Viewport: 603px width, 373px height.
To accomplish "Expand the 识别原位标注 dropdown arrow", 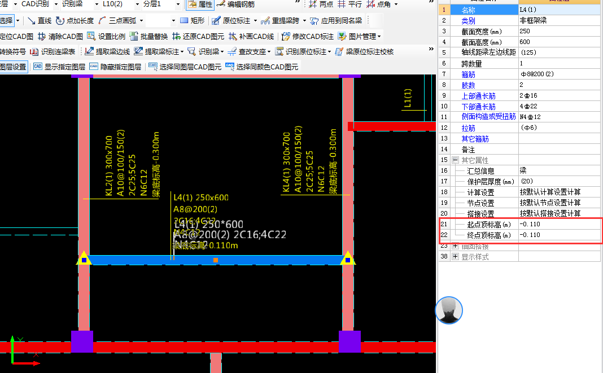I will coord(329,52).
